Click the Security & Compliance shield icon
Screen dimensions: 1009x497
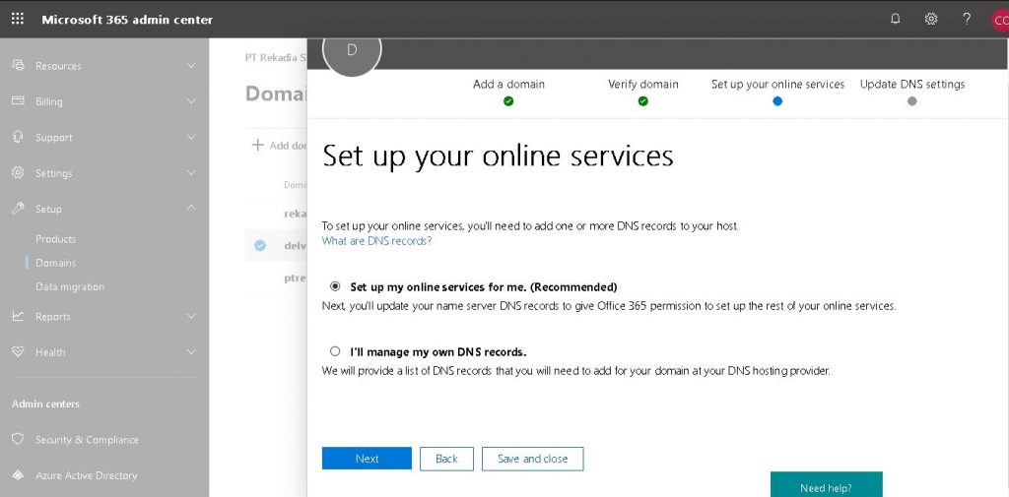[x=18, y=439]
